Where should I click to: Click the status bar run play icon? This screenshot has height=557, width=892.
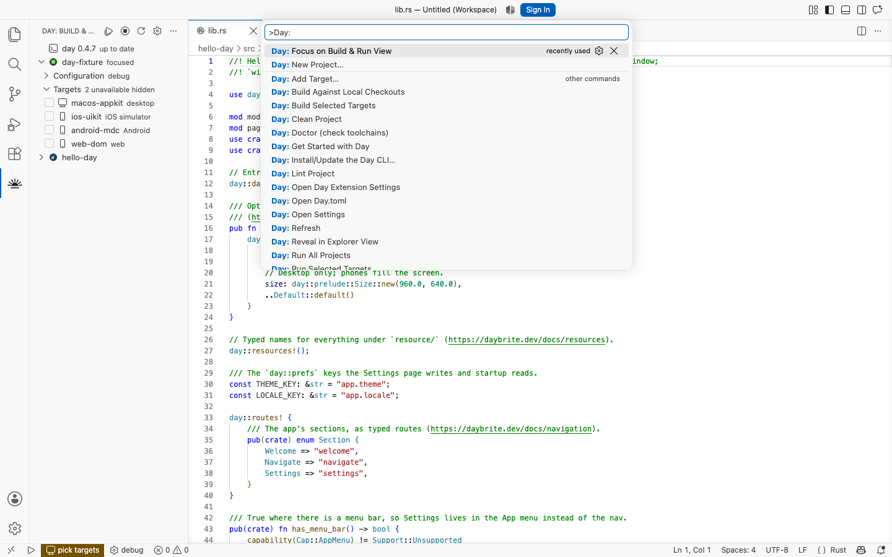[x=31, y=550]
